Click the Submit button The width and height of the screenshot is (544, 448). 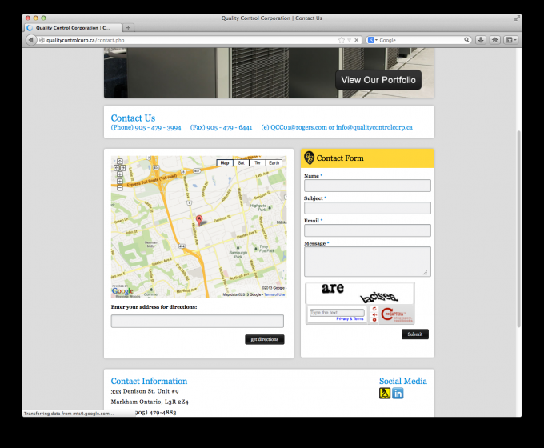click(414, 334)
